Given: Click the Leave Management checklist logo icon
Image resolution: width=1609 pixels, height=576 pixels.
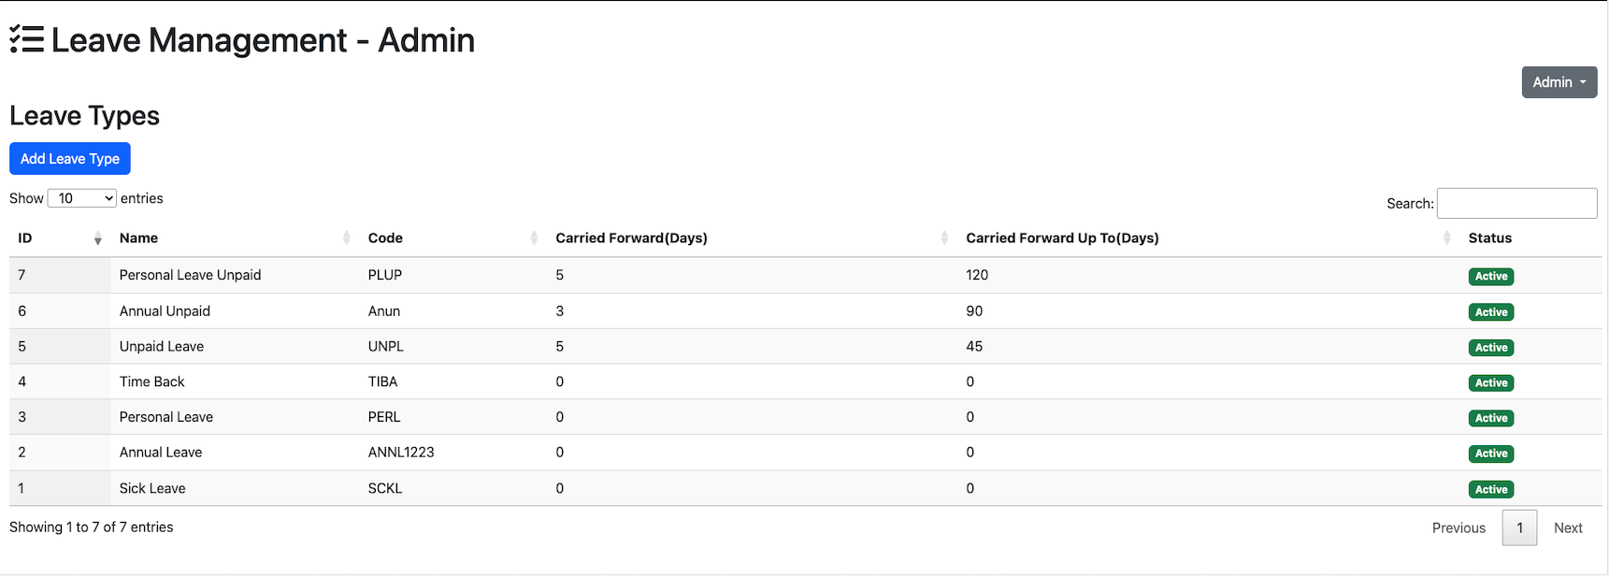Looking at the screenshot, I should [x=27, y=39].
